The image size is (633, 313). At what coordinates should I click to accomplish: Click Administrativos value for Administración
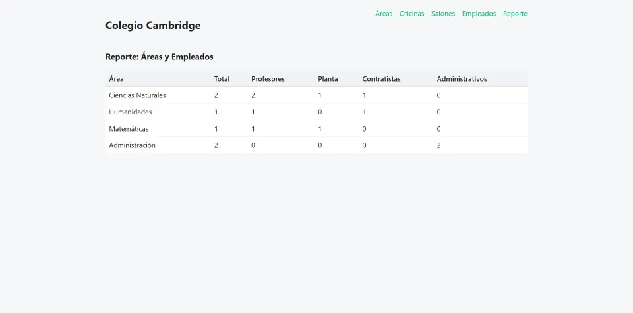(439, 145)
